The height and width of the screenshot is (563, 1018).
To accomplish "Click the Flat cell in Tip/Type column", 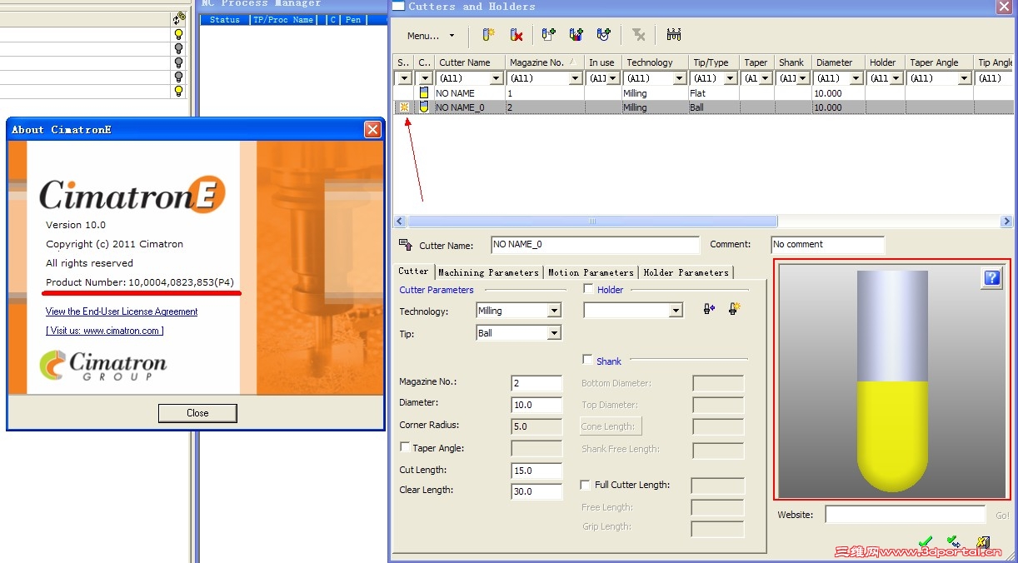I will [x=714, y=93].
